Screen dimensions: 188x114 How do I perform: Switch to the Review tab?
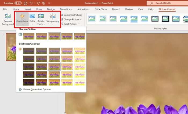[x=129, y=9]
